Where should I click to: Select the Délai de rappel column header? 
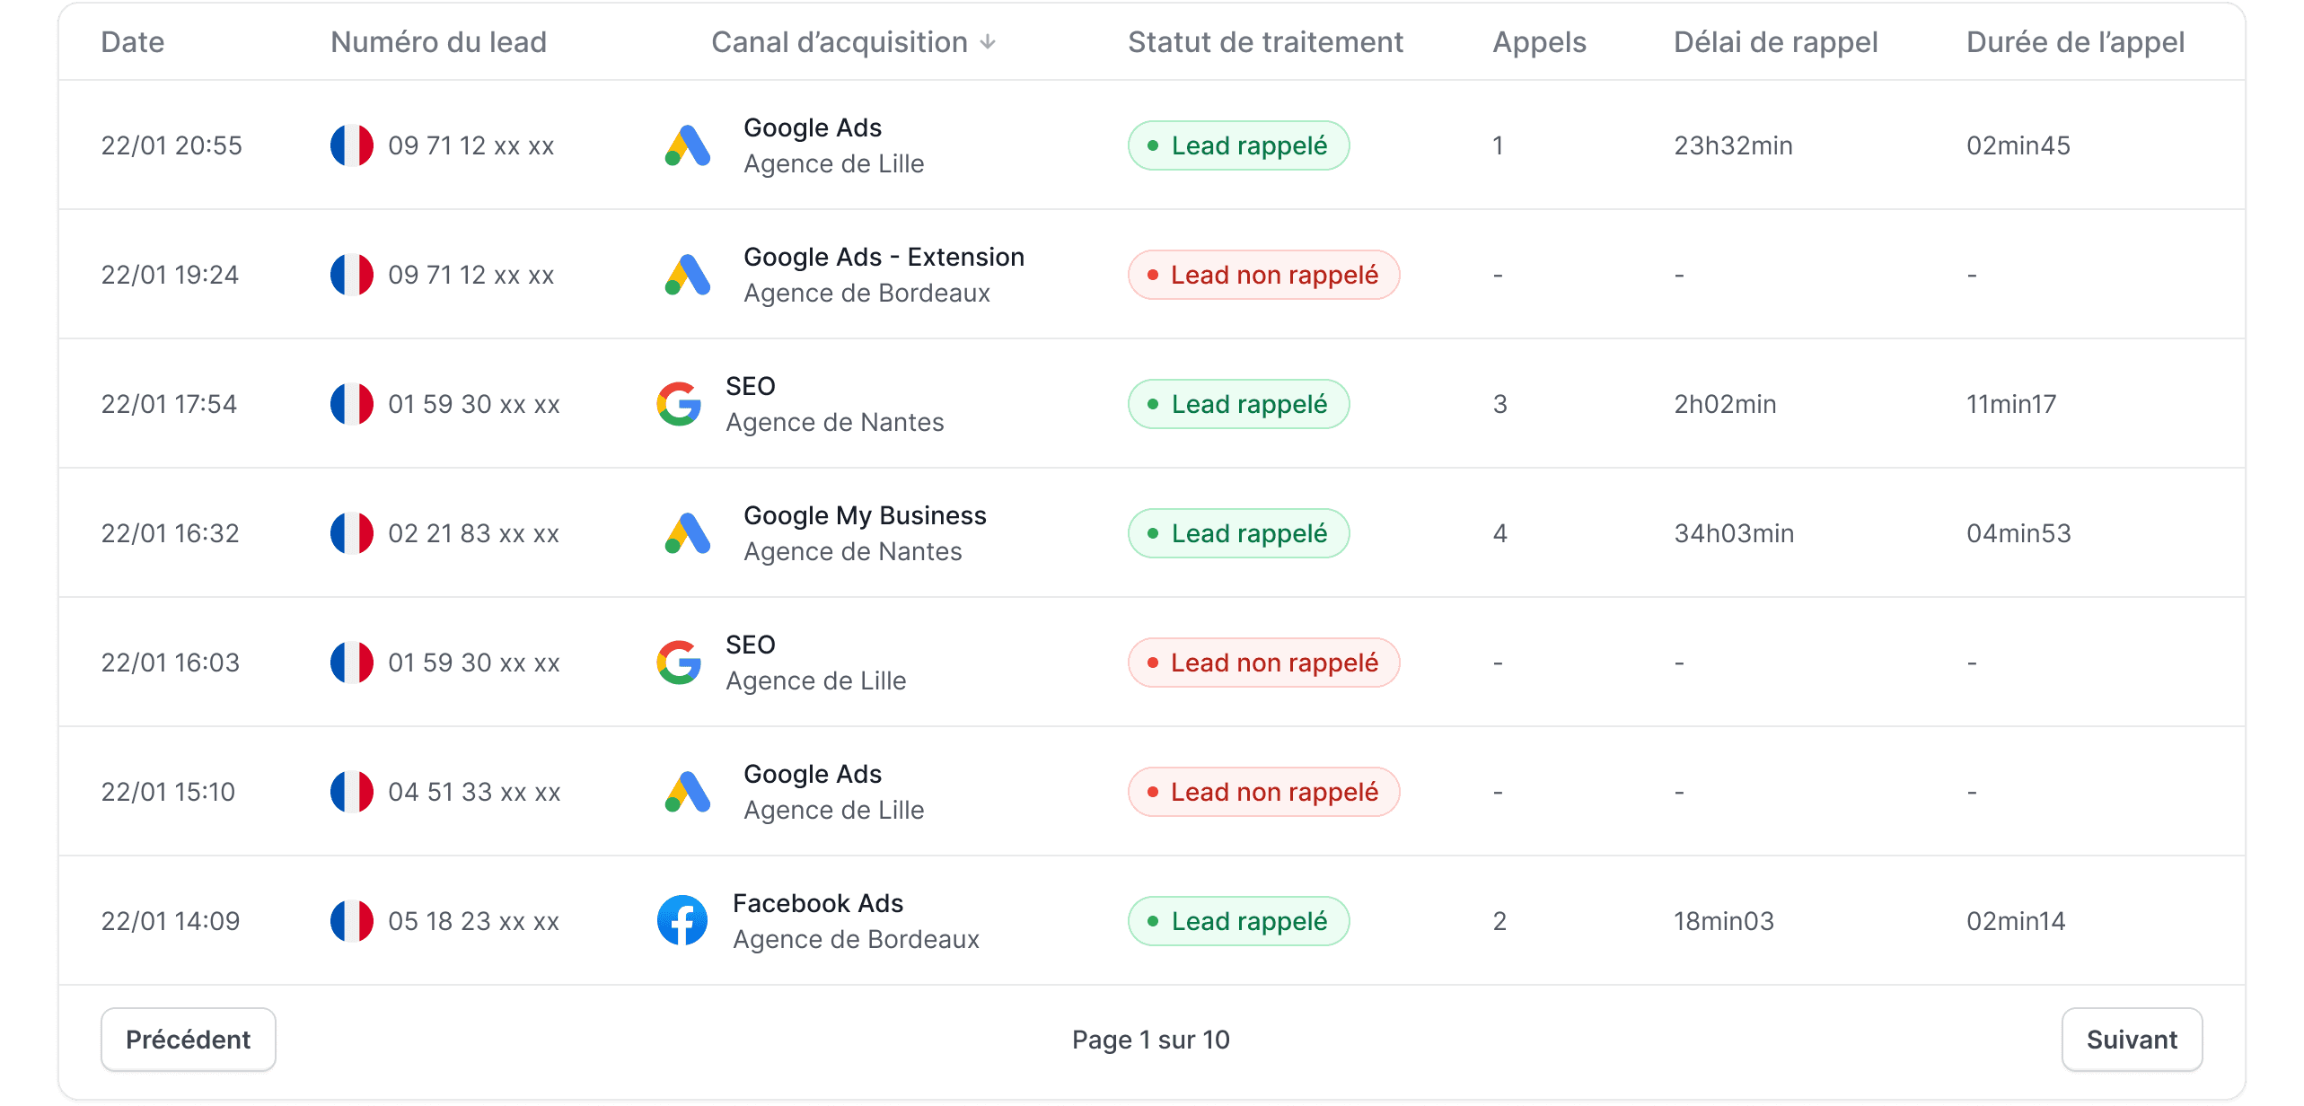pos(1775,41)
